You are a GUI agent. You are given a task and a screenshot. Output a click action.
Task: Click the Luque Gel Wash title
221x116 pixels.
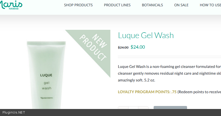pos(146,35)
